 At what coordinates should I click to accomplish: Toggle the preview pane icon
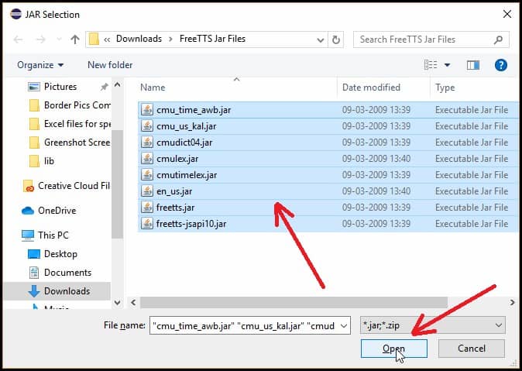point(472,65)
